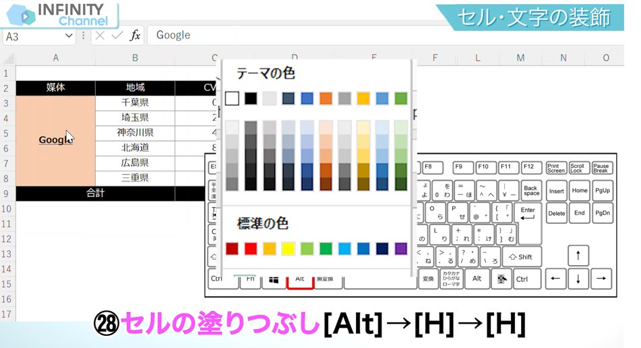Select row 16 header
Screen dimensions: 641x348
pos(7,299)
